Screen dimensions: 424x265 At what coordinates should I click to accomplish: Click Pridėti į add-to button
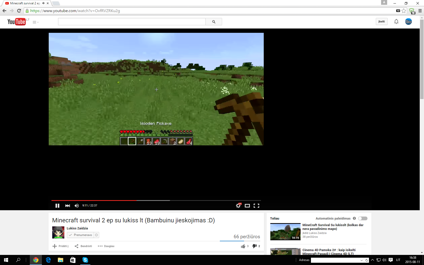coord(61,246)
